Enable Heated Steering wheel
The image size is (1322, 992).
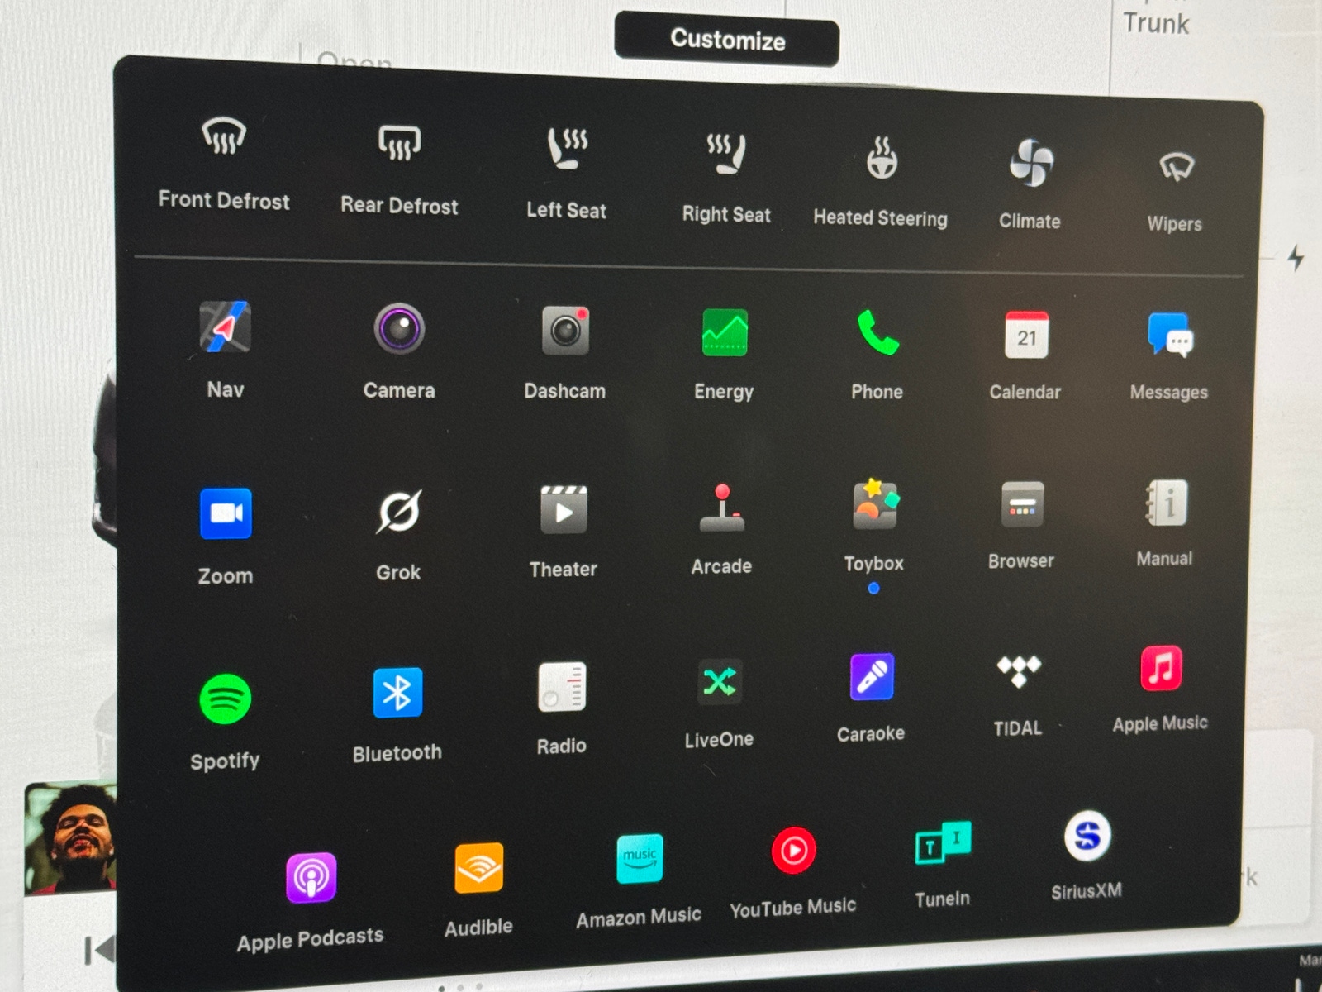pos(882,159)
